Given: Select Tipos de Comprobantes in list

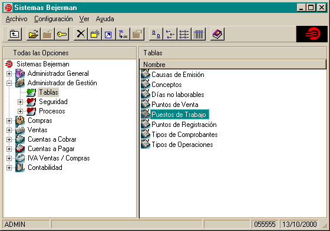Looking at the screenshot, I should point(184,135).
